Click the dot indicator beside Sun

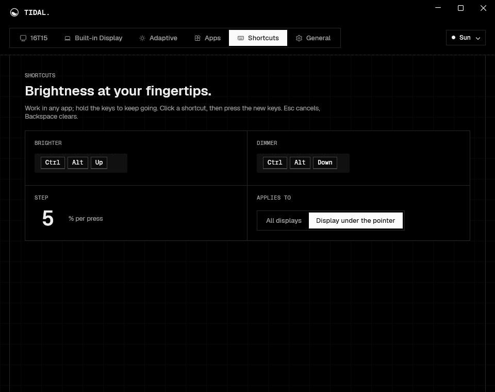click(x=453, y=38)
